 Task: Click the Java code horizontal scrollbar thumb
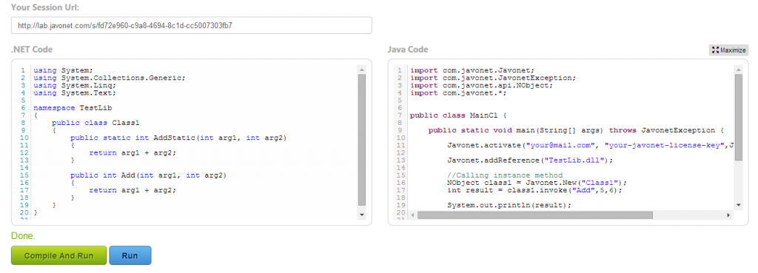(x=535, y=215)
